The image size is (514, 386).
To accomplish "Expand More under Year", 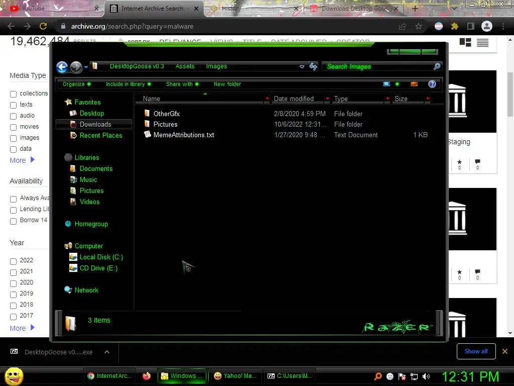I will [22, 328].
